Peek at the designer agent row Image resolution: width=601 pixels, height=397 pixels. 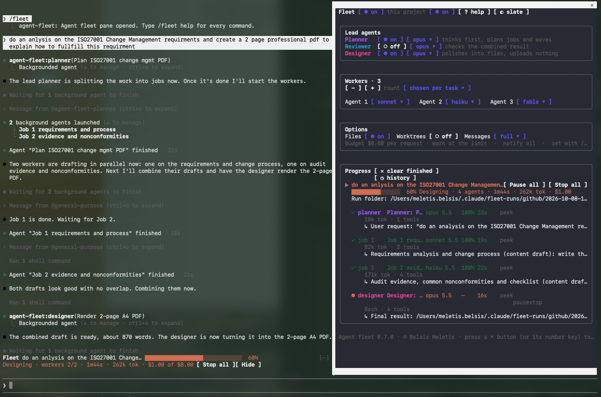click(x=506, y=296)
